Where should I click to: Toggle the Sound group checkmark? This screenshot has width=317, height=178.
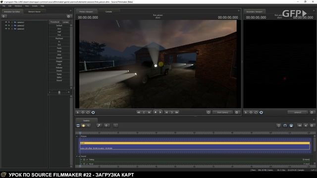point(79,156)
